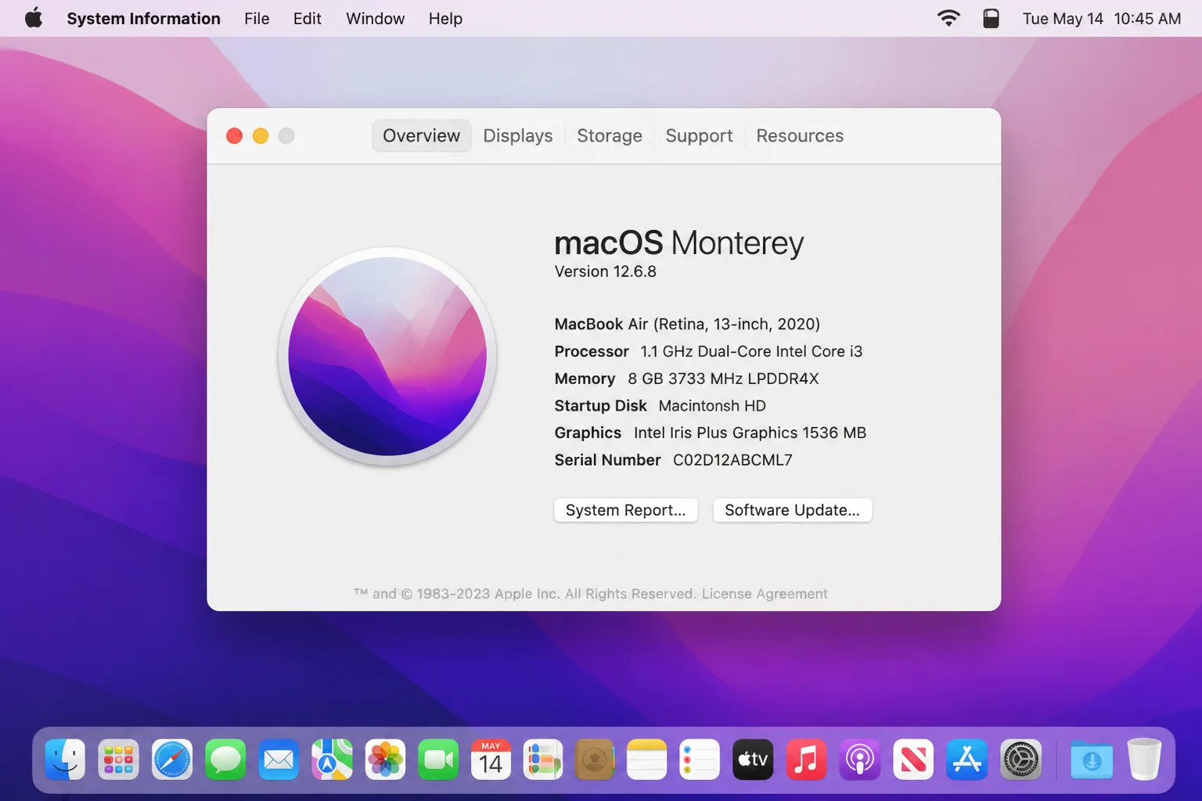
Task: Open the Downloads folder in dock
Action: pyautogui.click(x=1092, y=760)
